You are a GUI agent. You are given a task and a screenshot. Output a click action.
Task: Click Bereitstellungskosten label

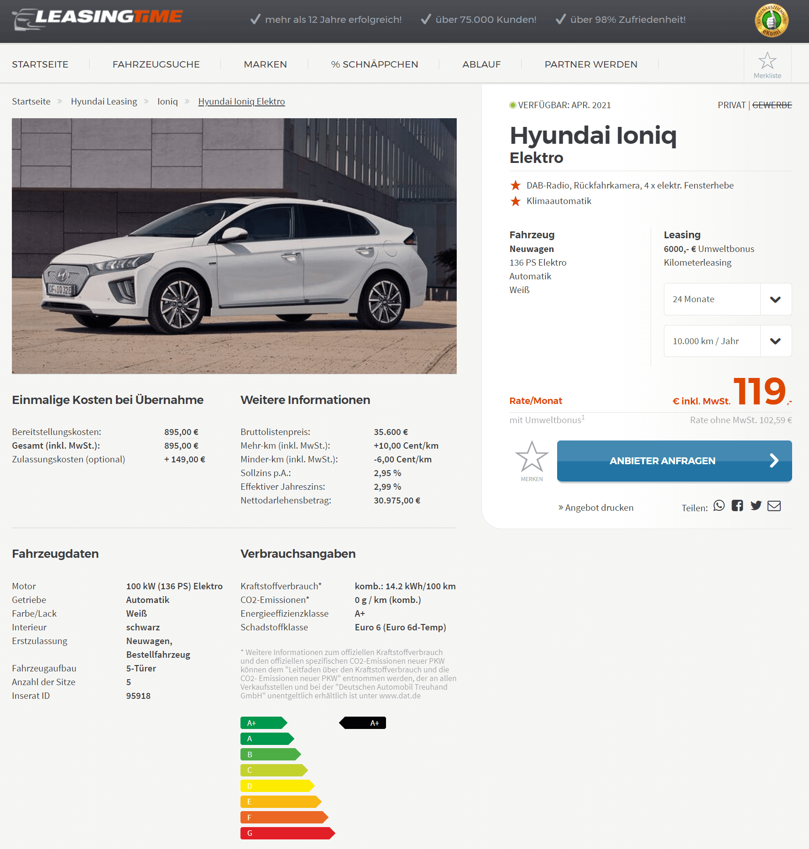click(57, 432)
